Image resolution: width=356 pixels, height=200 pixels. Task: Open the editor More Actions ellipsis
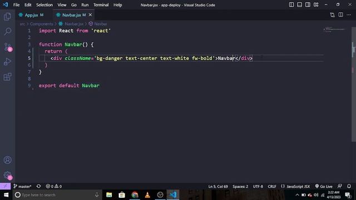click(349, 15)
